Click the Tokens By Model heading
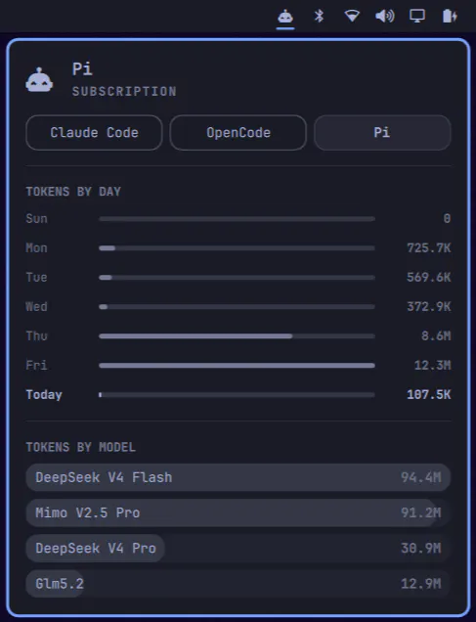This screenshot has width=476, height=622. tap(80, 448)
